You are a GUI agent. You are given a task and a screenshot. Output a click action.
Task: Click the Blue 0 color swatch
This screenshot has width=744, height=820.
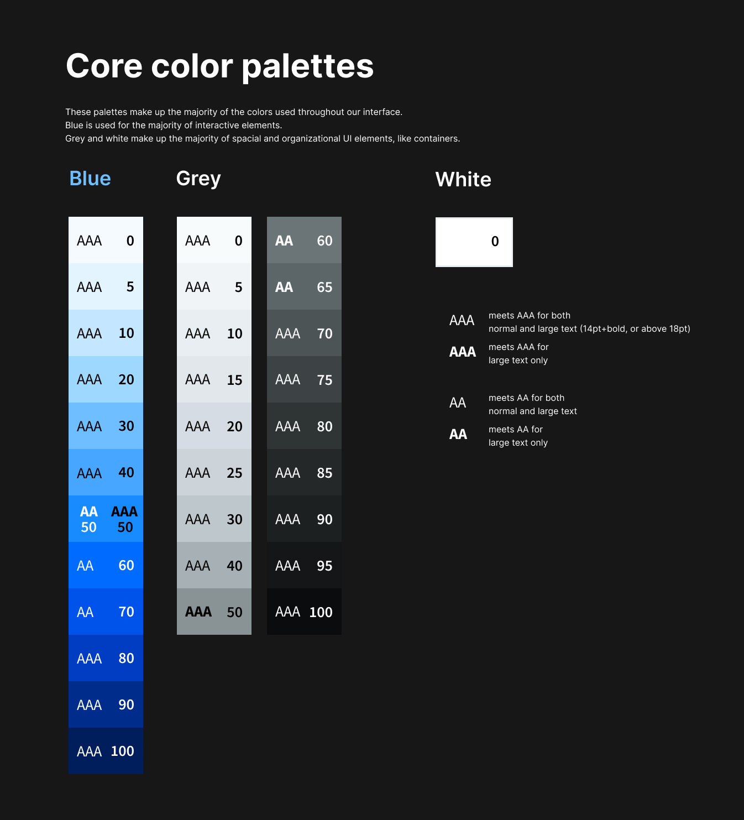pos(106,240)
